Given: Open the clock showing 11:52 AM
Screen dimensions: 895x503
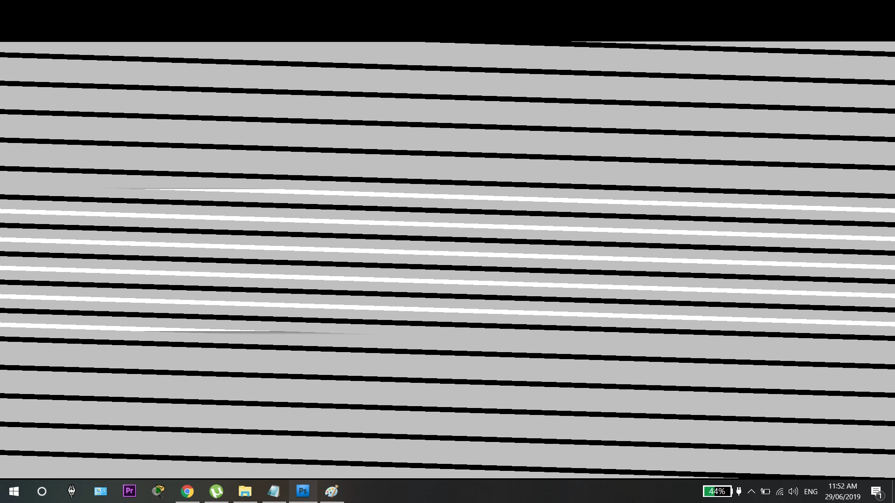Looking at the screenshot, I should point(842,491).
